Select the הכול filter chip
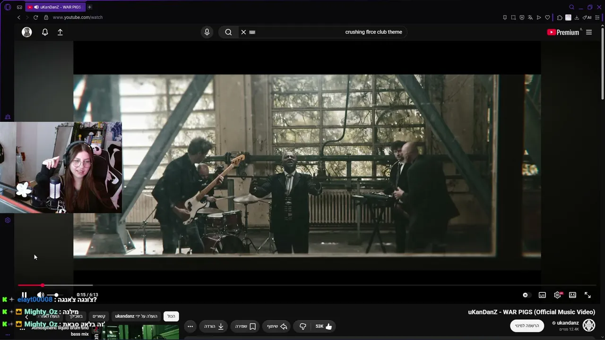This screenshot has width=605, height=340. coord(171,316)
